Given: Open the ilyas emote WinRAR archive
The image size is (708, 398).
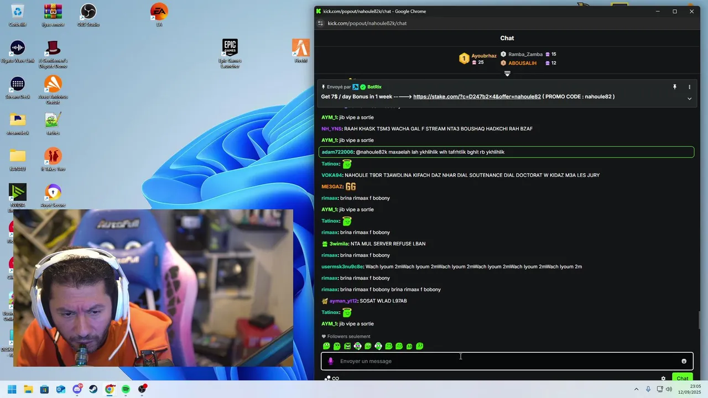Looking at the screenshot, I should [53, 15].
